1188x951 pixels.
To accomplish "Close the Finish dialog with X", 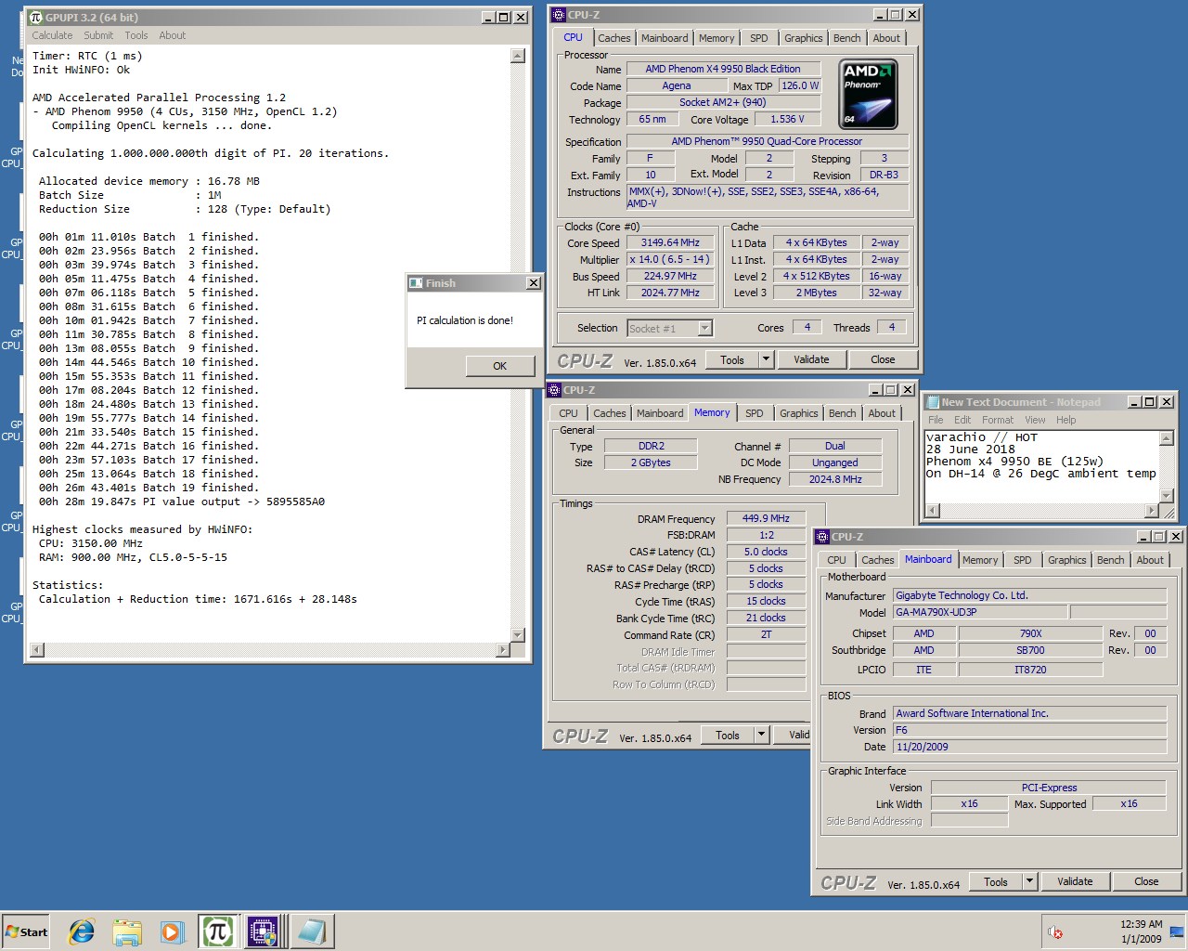I will (x=533, y=282).
